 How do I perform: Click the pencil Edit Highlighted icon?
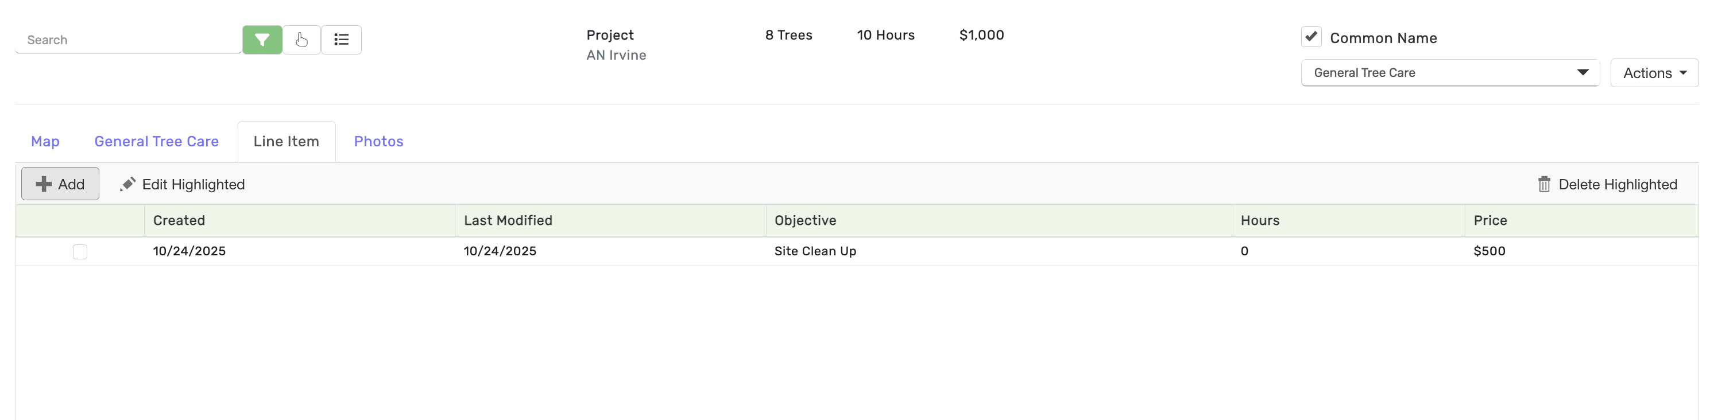point(128,184)
